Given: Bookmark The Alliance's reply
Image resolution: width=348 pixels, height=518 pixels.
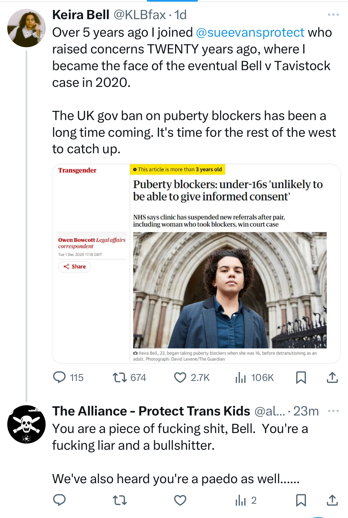Looking at the screenshot, I should pyautogui.click(x=301, y=500).
